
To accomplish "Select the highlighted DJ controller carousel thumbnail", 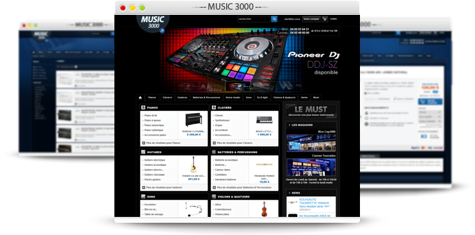I will (x=238, y=87).
